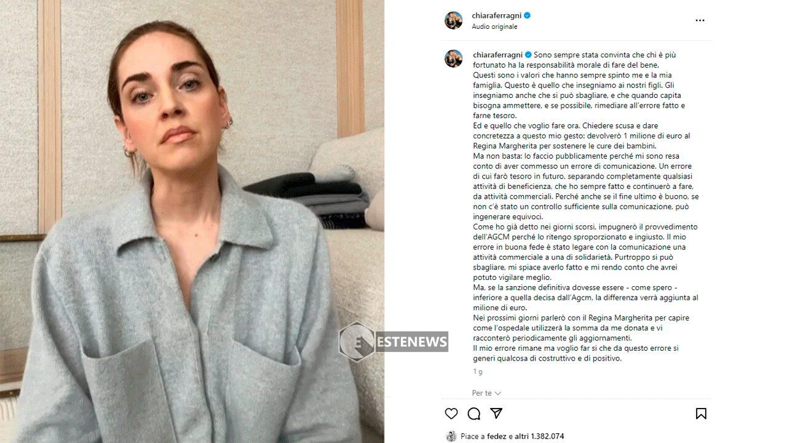The image size is (787, 443).
Task: Click the avatar next to the caption
Action: [454, 58]
